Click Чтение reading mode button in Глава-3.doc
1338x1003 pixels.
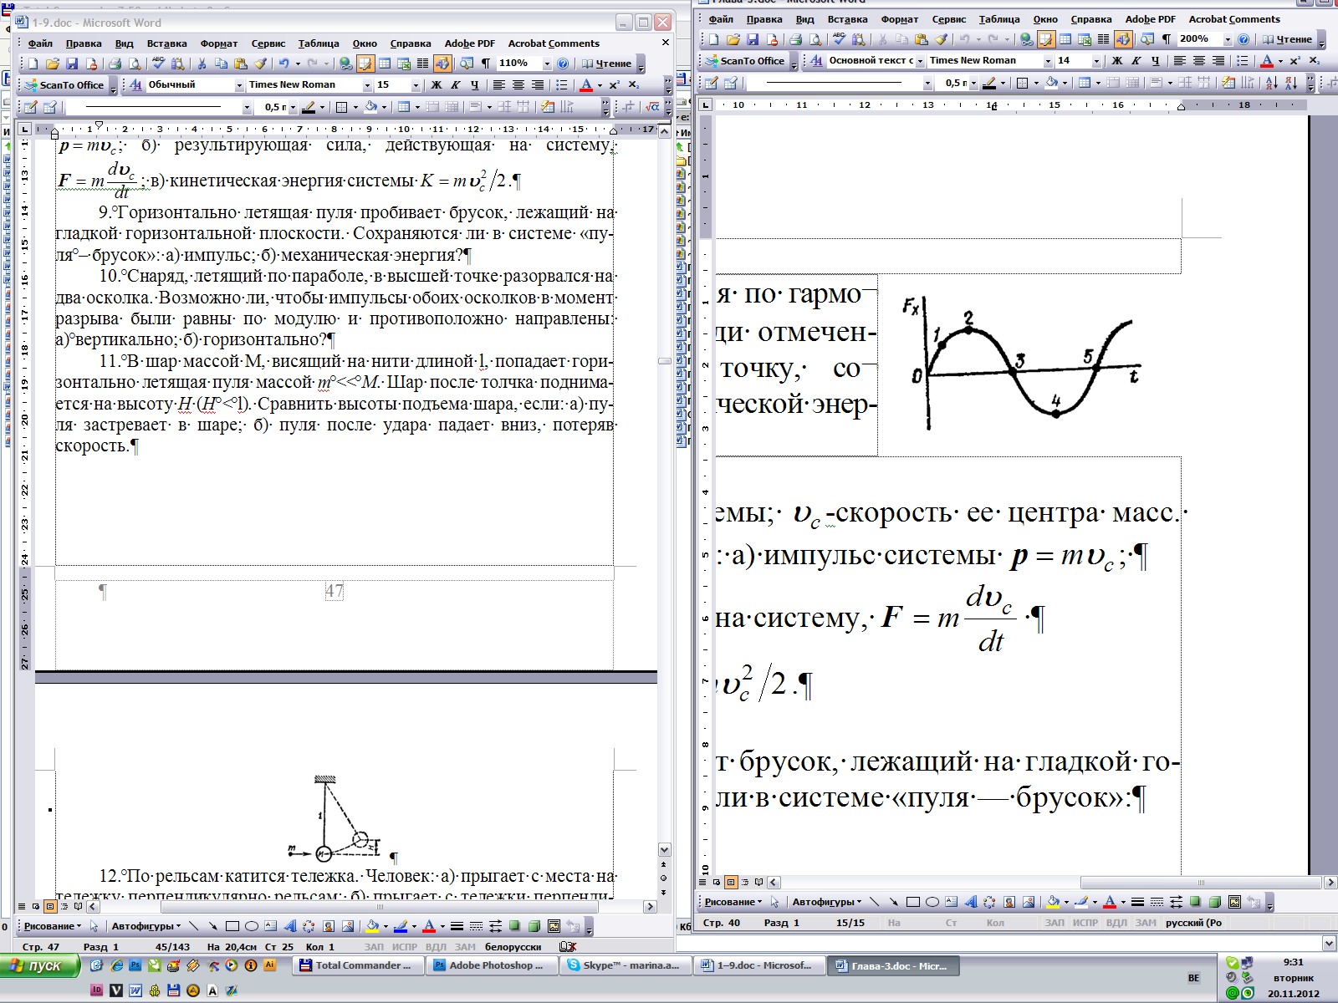[1288, 39]
